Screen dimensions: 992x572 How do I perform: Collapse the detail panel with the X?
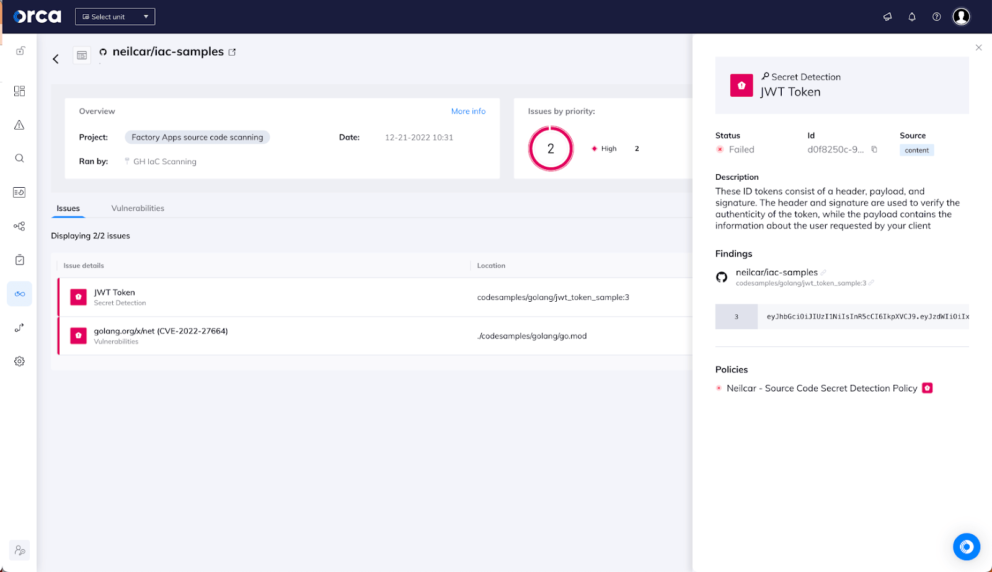click(x=978, y=47)
